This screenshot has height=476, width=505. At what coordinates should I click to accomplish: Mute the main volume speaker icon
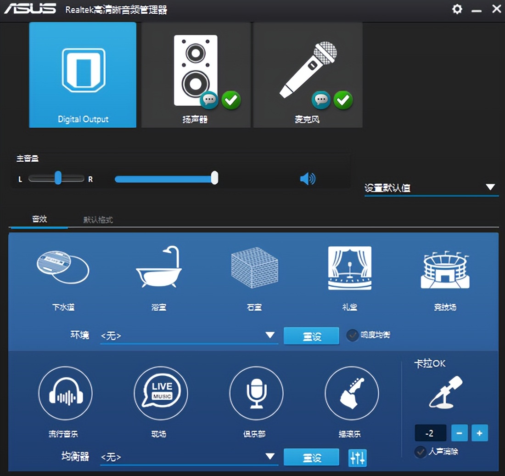[307, 179]
